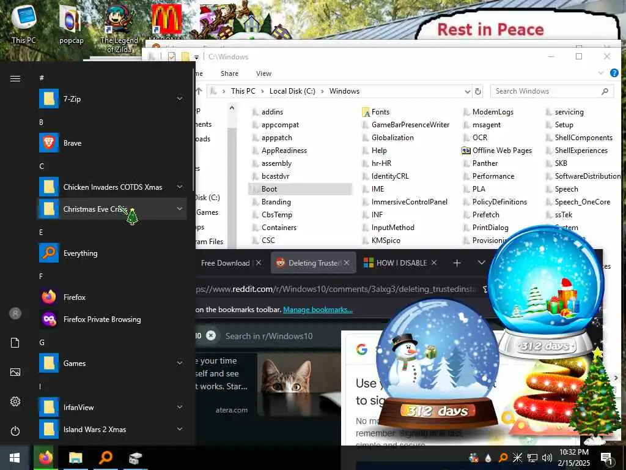Open Firefox list all tabs dropdown

[482, 263]
